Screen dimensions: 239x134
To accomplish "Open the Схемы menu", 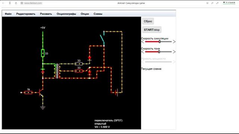I will pyautogui.click(x=98, y=14).
